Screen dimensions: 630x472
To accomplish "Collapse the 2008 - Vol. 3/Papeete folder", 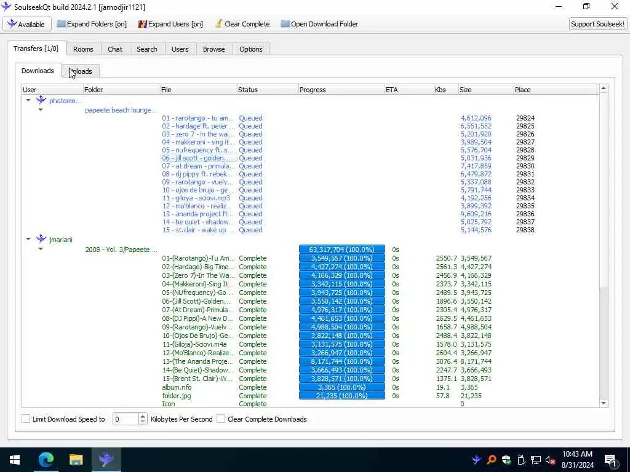I will pos(41,249).
